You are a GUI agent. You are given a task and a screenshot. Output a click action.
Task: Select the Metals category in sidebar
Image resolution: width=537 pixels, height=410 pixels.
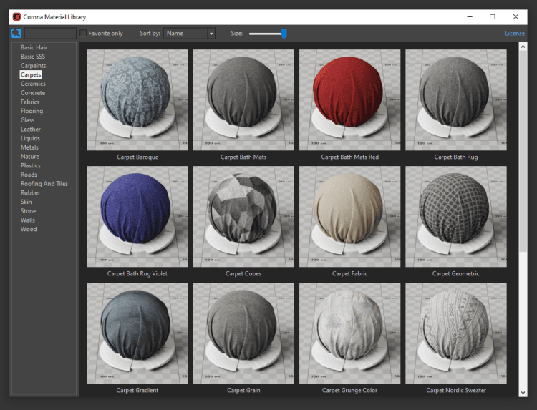29,147
